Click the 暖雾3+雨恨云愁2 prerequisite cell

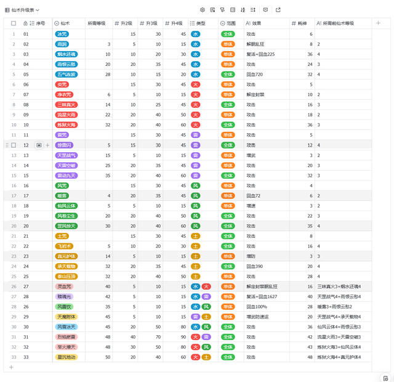(344, 307)
